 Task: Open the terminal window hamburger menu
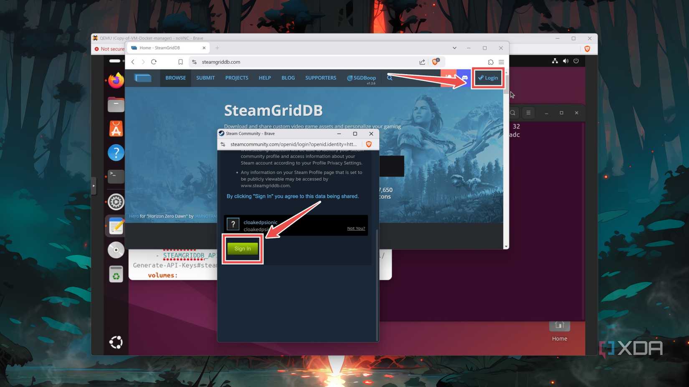click(x=528, y=113)
